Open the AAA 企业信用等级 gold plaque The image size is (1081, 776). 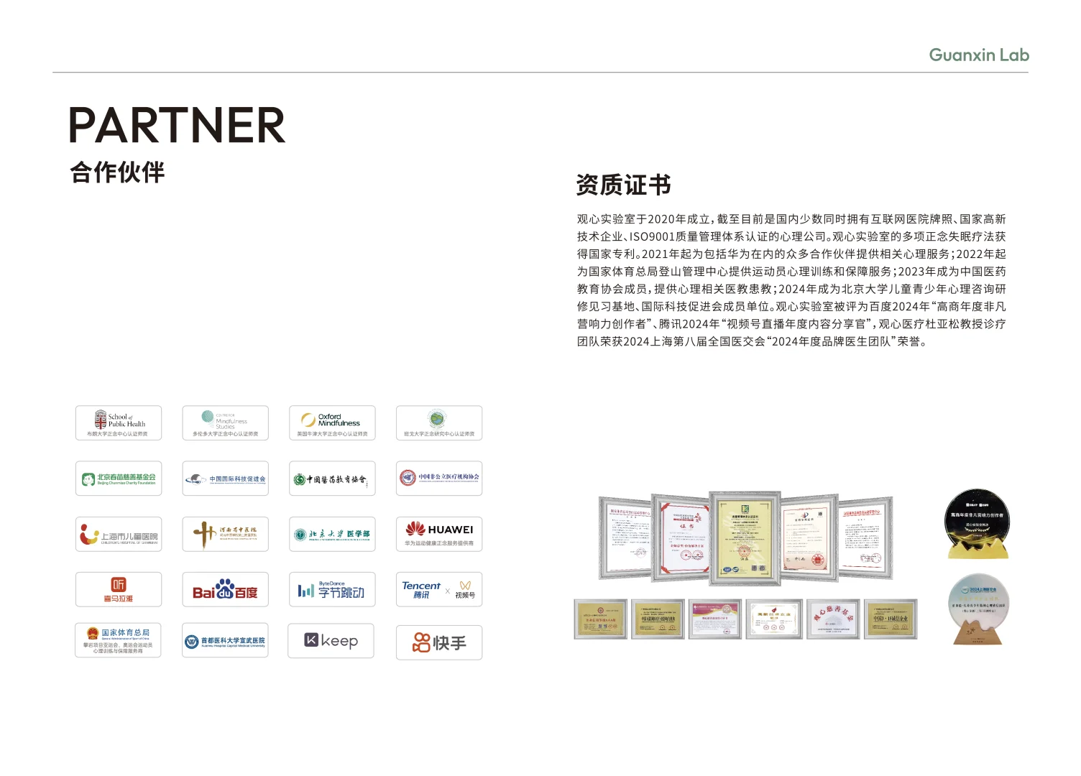pos(600,619)
